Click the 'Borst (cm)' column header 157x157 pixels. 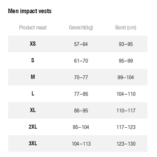coord(126,28)
